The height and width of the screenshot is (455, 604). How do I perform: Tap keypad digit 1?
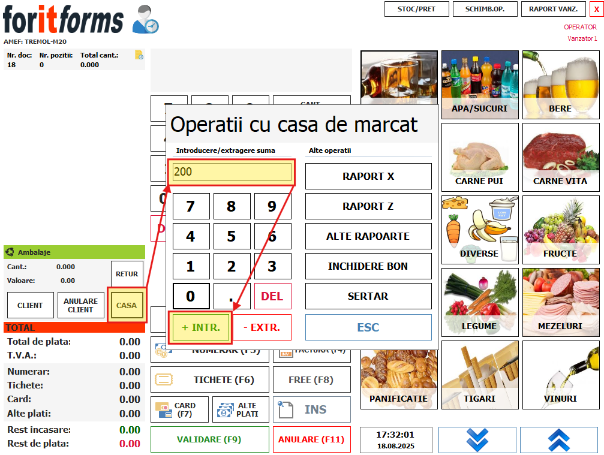pyautogui.click(x=191, y=266)
